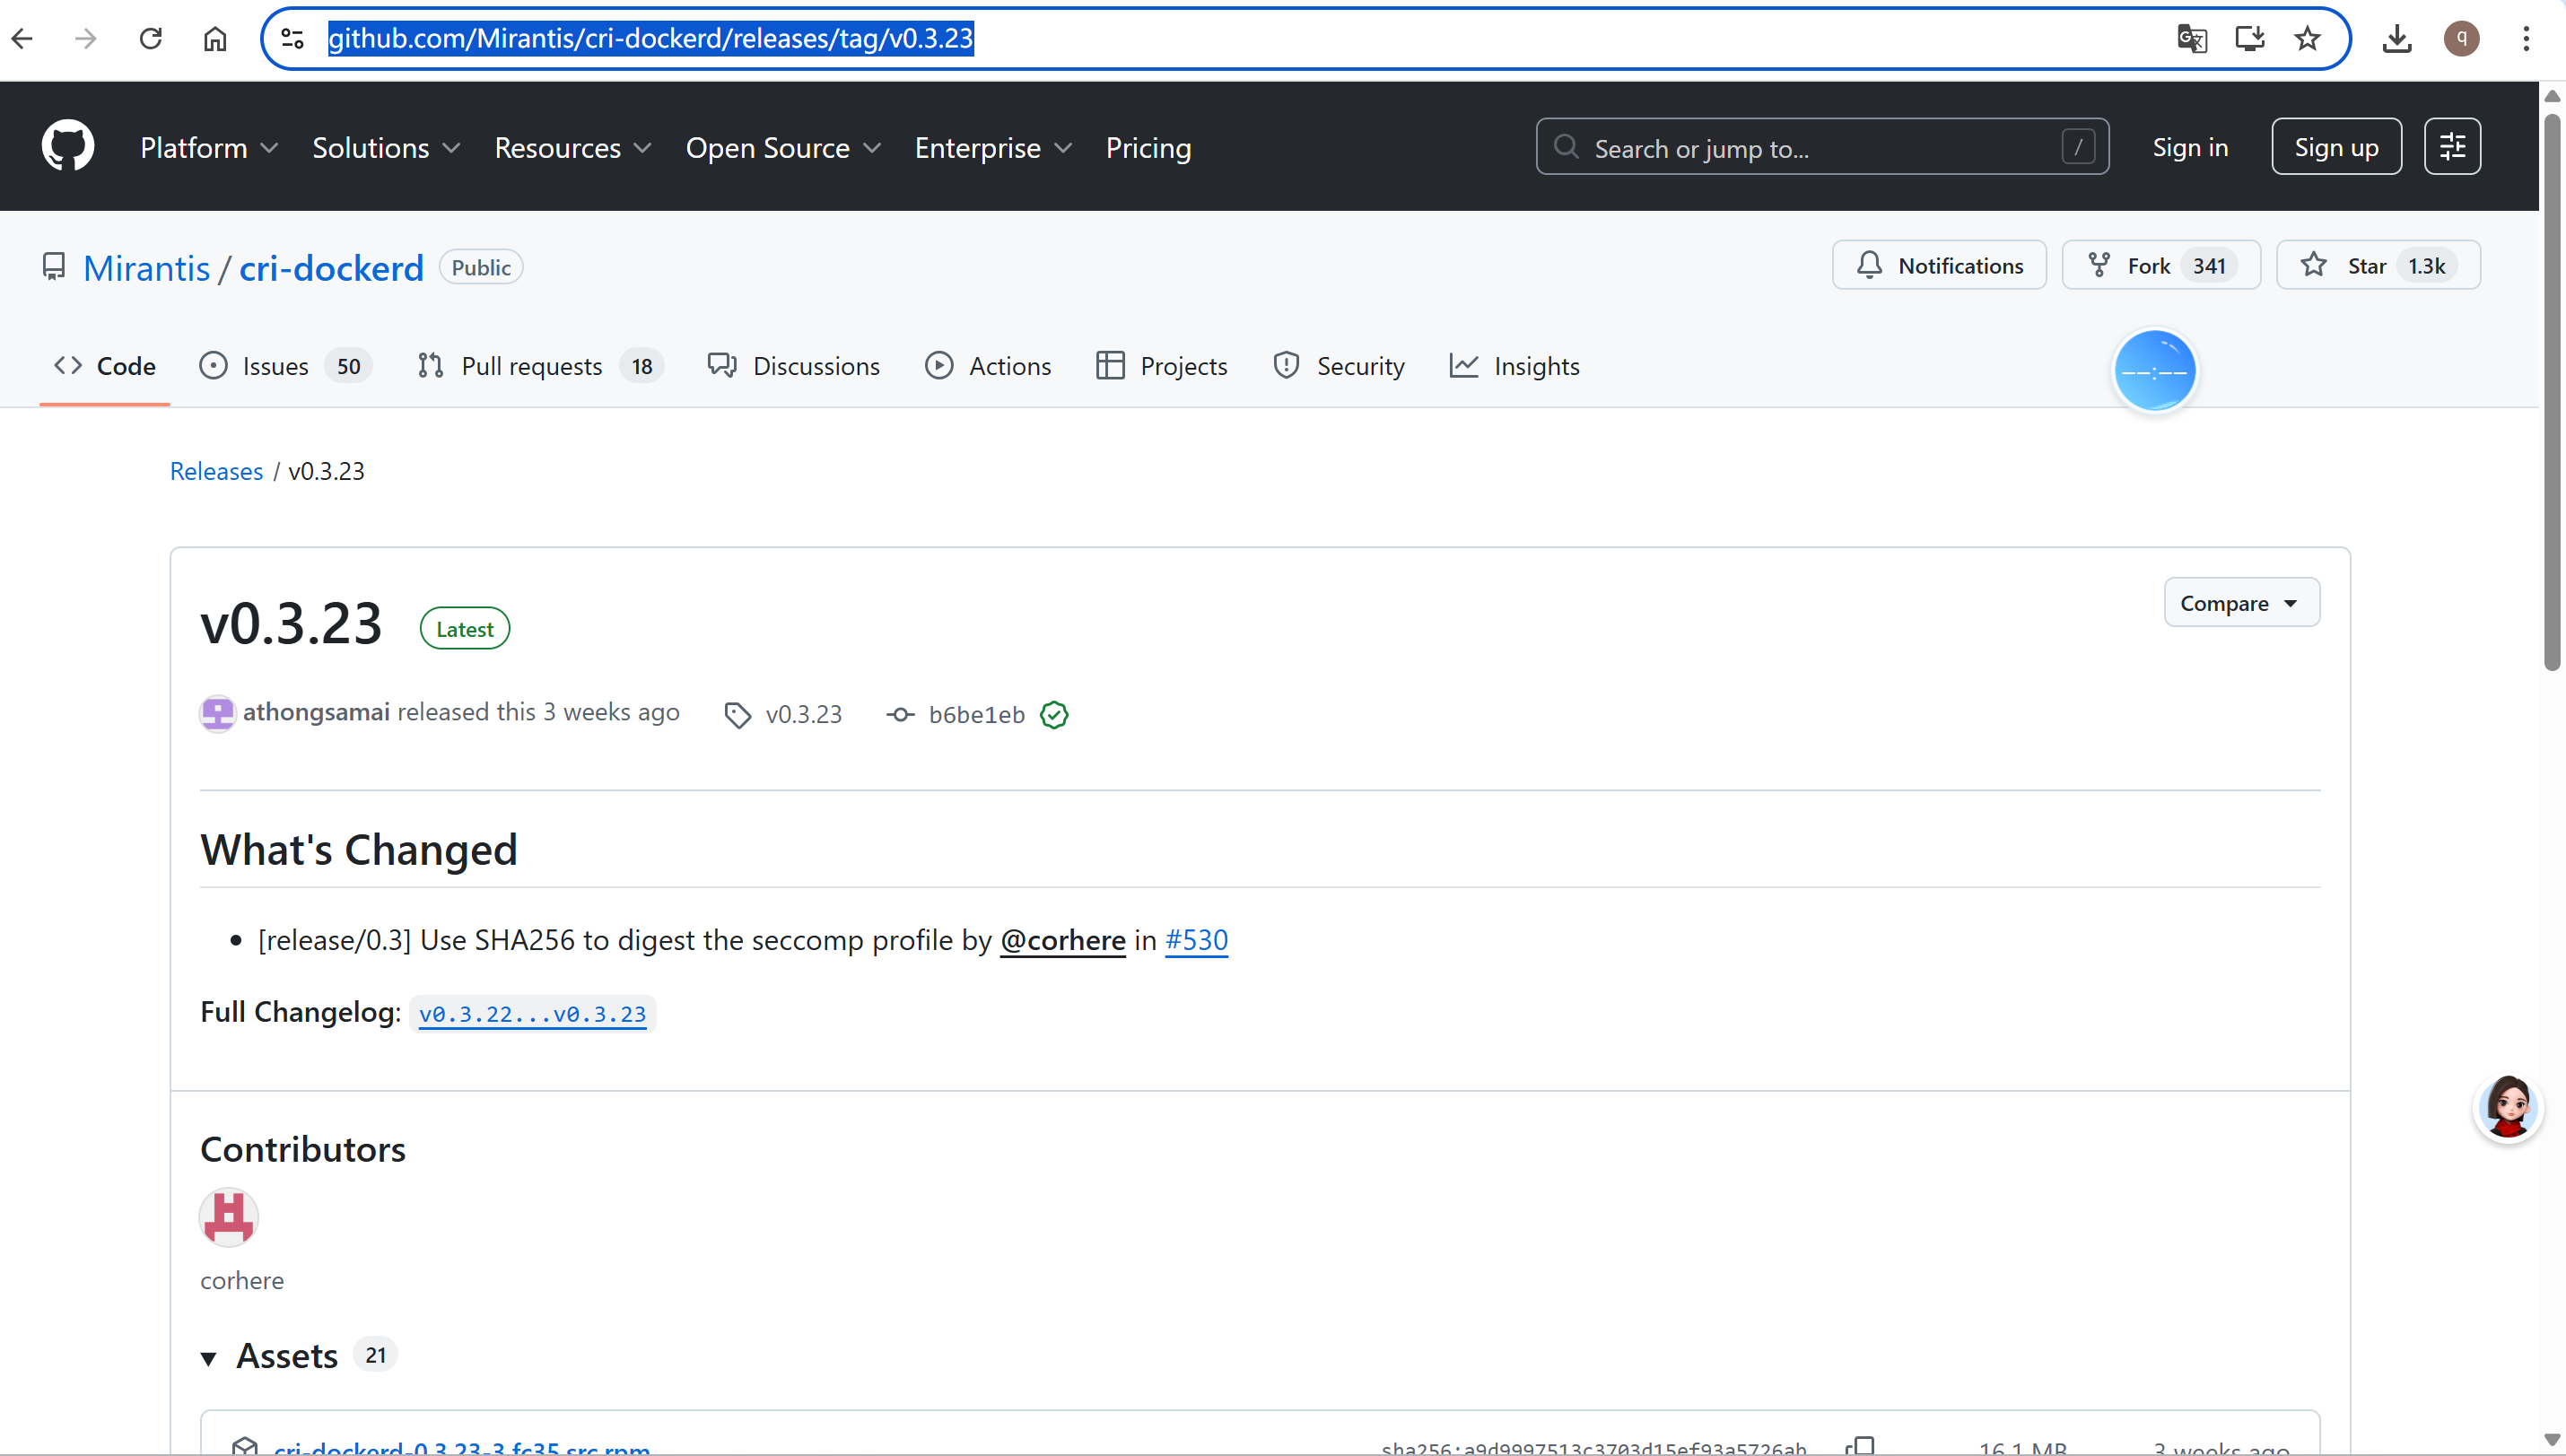The image size is (2566, 1456).
Task: Reload the current page
Action: coord(150,39)
